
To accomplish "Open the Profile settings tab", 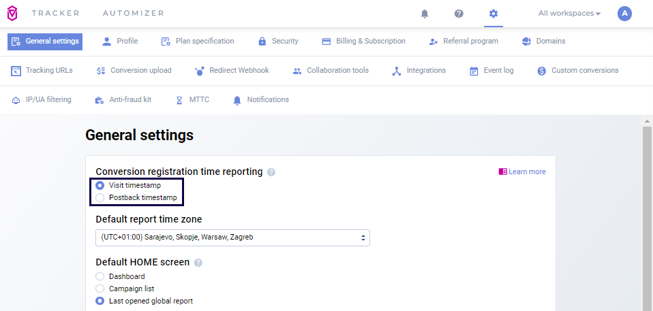I will (x=120, y=41).
